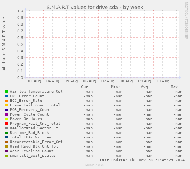Image resolution: width=190 pixels, height=169 pixels.
Task: Click the Program_Fail_Cnt_Total red swatch
Action: pyautogui.click(x=6, y=124)
